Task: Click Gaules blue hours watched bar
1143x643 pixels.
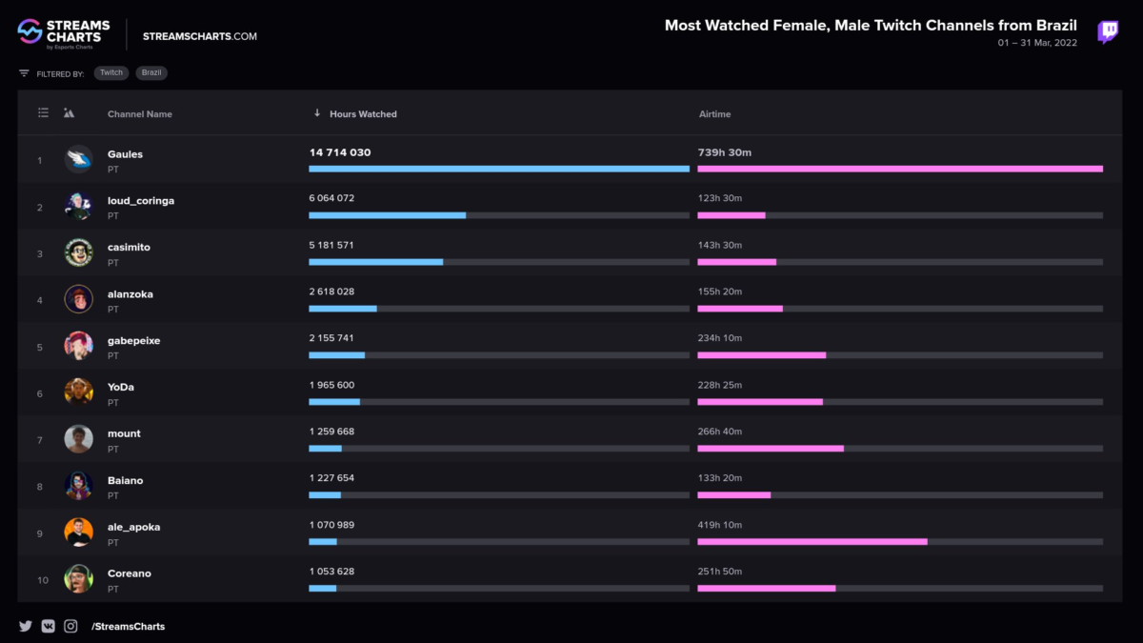Action: pyautogui.click(x=498, y=169)
